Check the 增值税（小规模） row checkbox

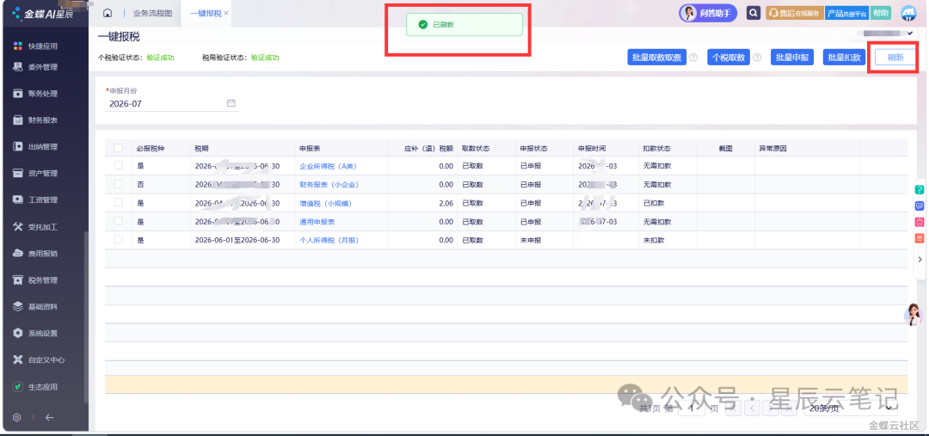point(119,202)
